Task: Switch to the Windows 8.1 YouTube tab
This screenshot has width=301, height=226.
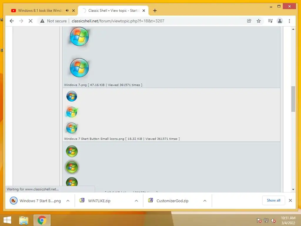Action: pos(40,11)
